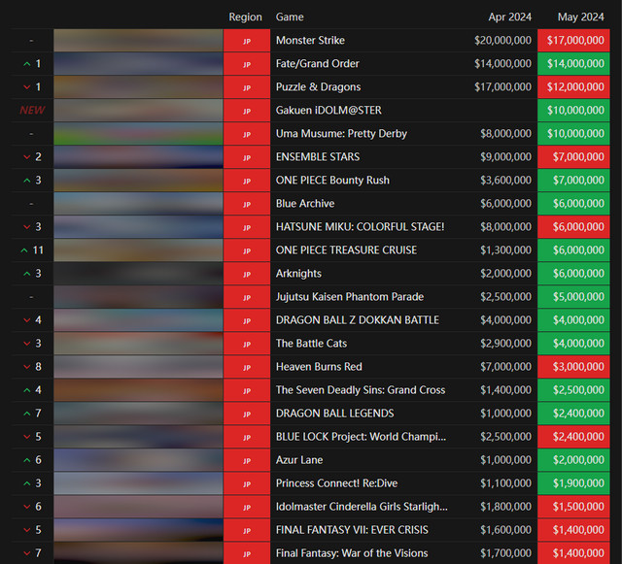Screen dimensions: 622x564
Task: Click the Azur Lane banner thumbnail
Action: 138,460
